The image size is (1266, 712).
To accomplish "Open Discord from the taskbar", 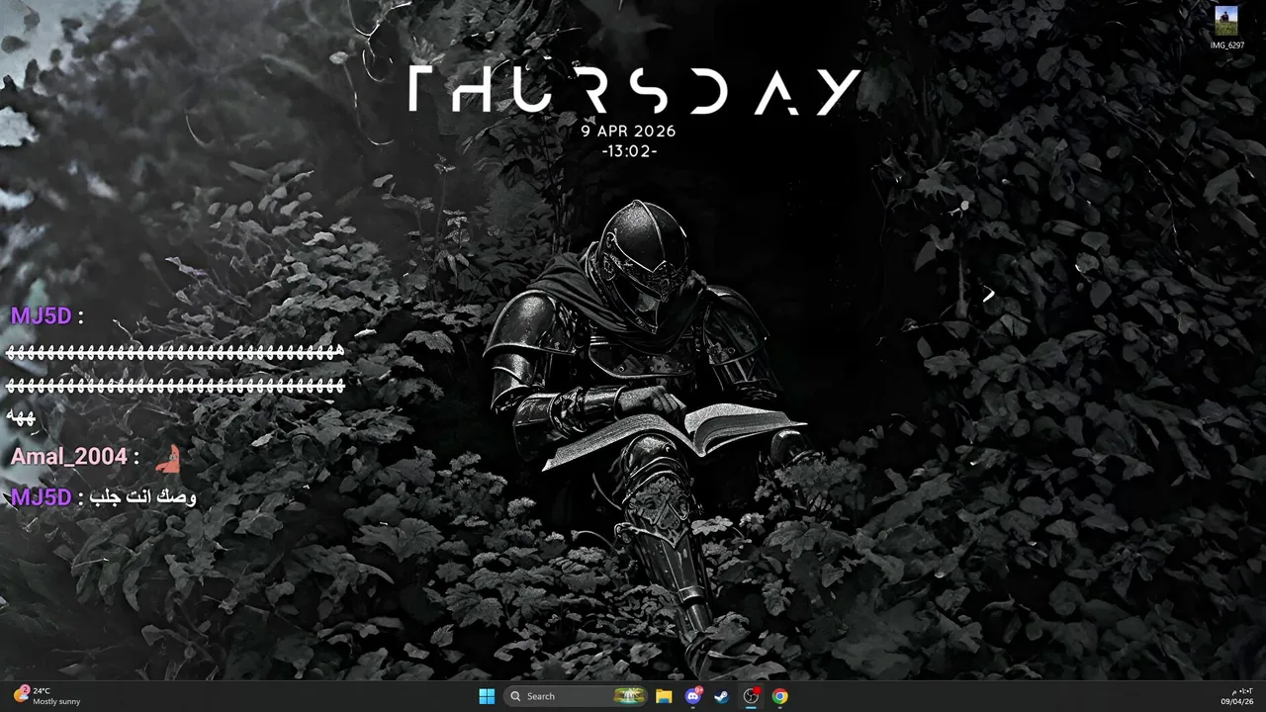I will click(693, 696).
